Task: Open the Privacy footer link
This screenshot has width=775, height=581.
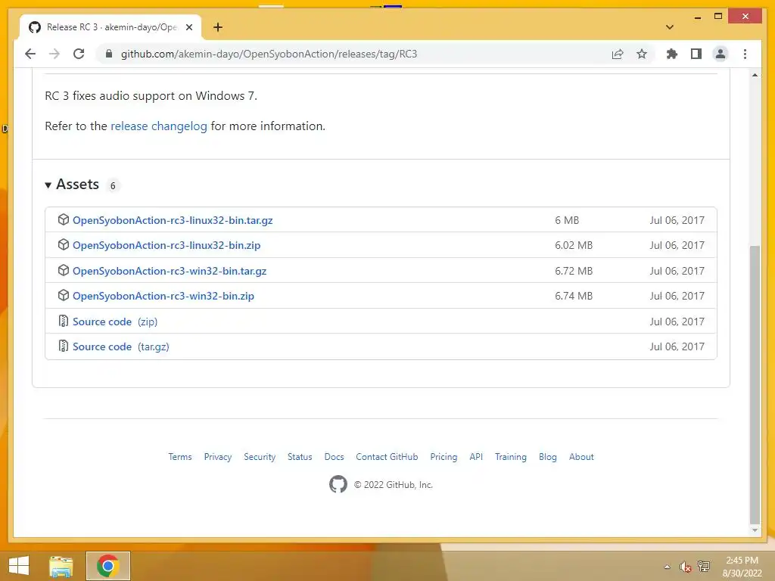Action: (x=218, y=457)
